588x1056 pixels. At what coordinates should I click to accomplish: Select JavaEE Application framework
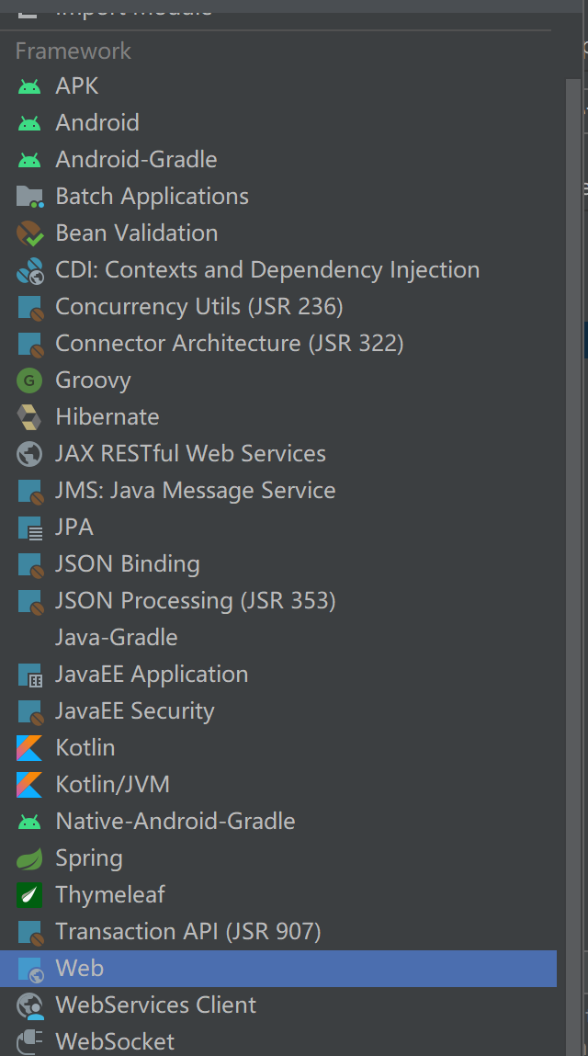(x=278, y=675)
